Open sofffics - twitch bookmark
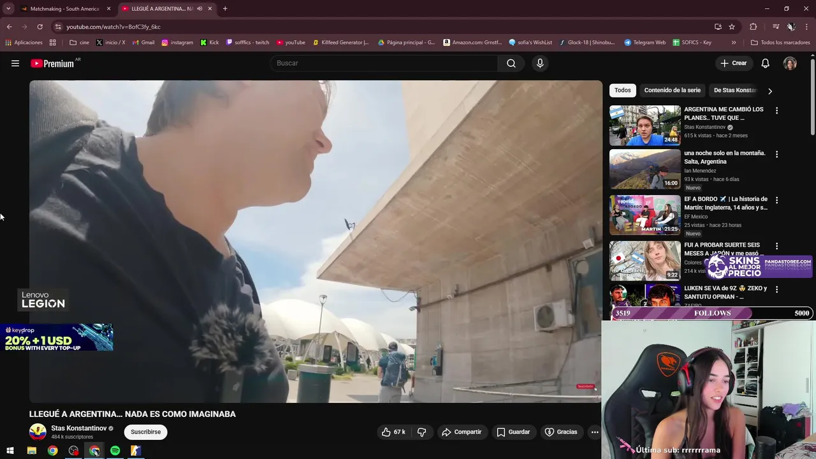The width and height of the screenshot is (816, 459). [x=247, y=43]
